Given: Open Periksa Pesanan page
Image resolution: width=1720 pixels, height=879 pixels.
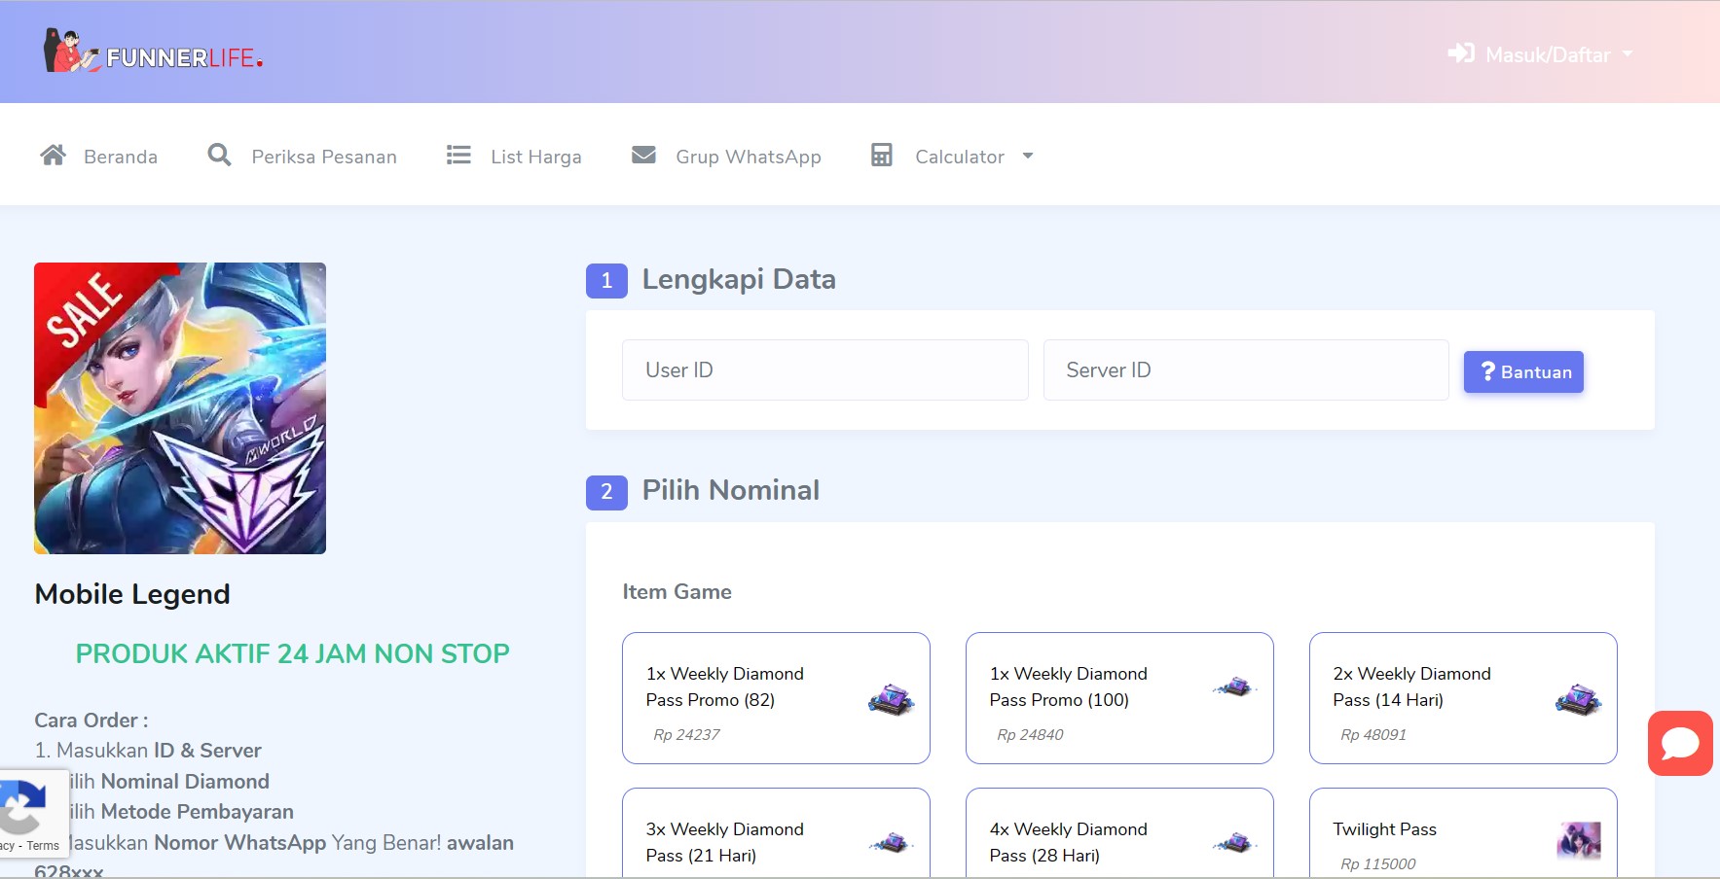Looking at the screenshot, I should [303, 156].
